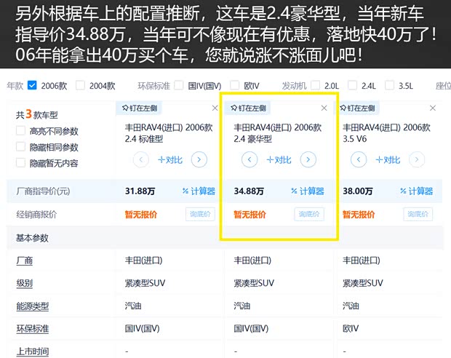Move 2.4 标准型 column right with arrow
This screenshot has height=358, width=451.
(x=199, y=159)
